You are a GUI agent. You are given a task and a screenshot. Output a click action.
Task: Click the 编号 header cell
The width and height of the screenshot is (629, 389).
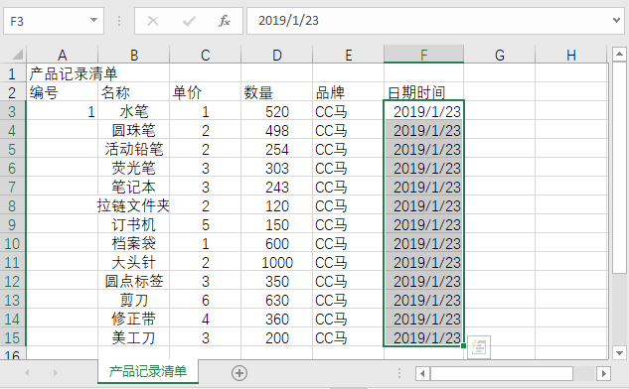click(x=63, y=92)
